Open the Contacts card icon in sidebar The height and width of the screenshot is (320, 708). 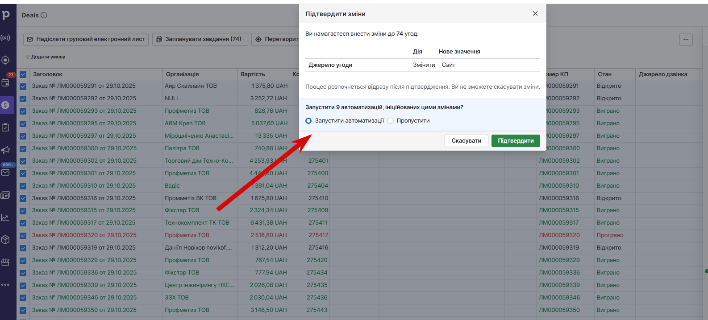(5, 195)
